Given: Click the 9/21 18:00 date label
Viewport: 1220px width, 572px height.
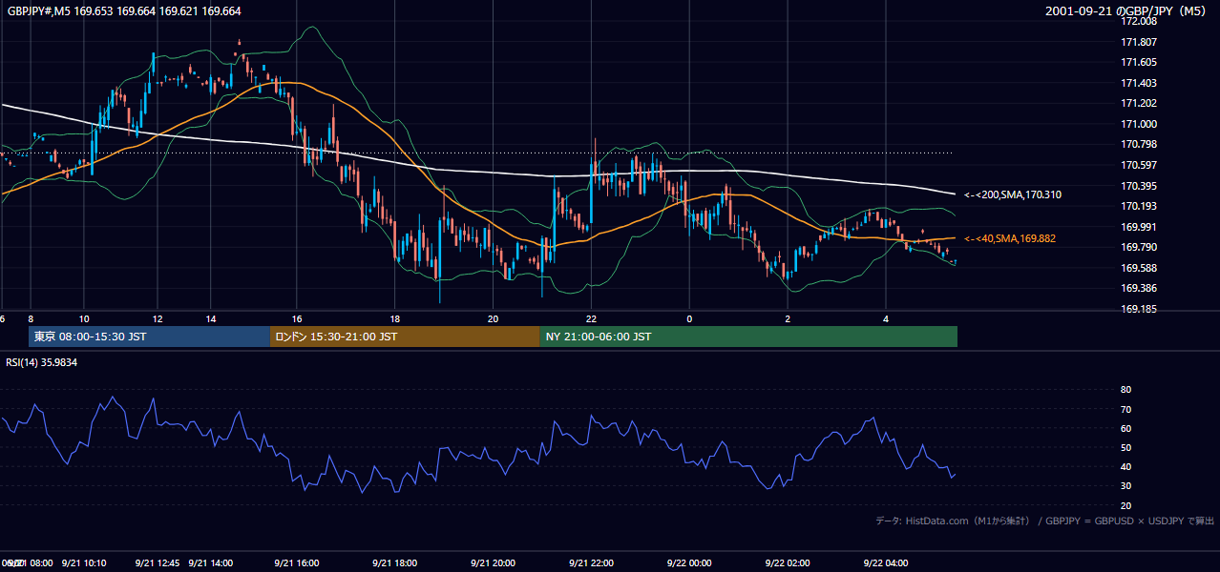Looking at the screenshot, I should point(394,563).
